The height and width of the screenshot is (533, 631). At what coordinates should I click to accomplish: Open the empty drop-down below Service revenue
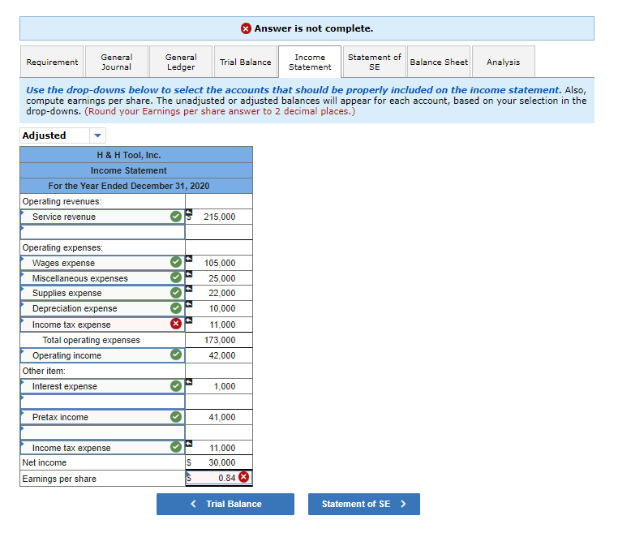click(x=103, y=232)
